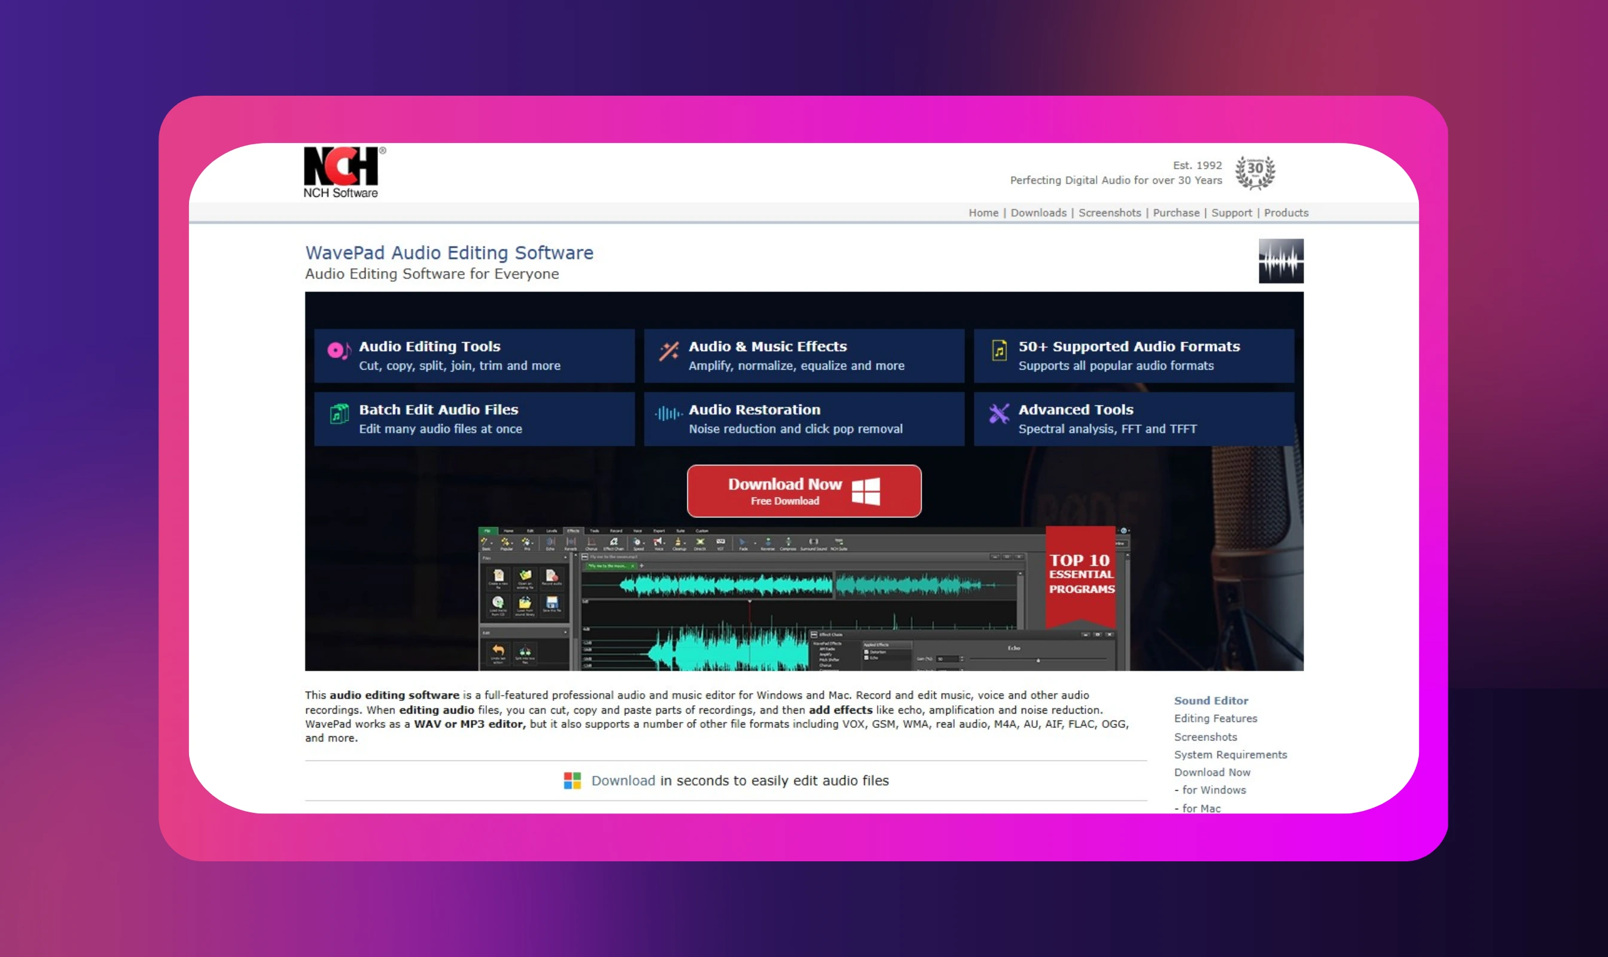
Task: Click the Windows logo on the Download Now button
Action: tap(866, 490)
